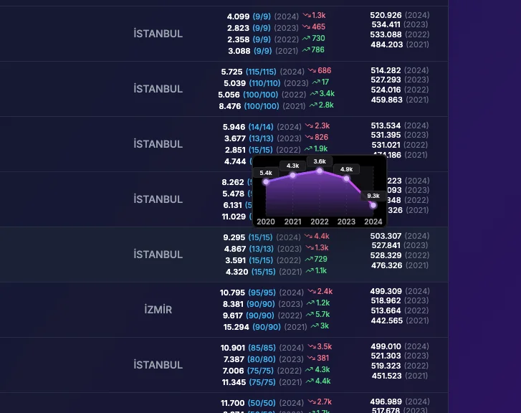
Task: Select the 2020 data point labeled 5.4k
Action: (x=266, y=181)
